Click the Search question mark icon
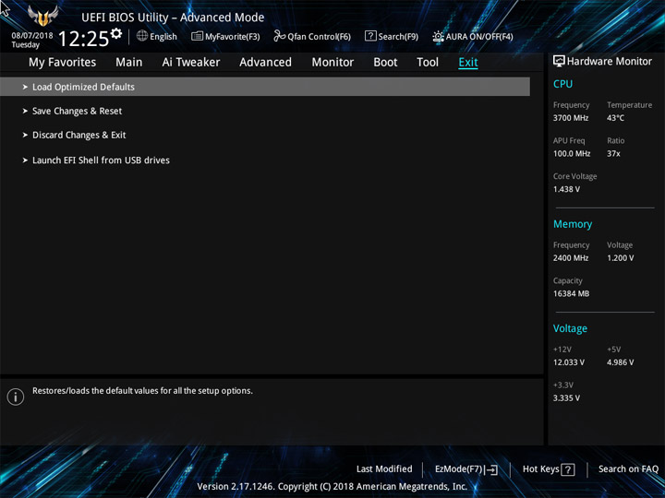This screenshot has height=498, width=665. click(370, 36)
